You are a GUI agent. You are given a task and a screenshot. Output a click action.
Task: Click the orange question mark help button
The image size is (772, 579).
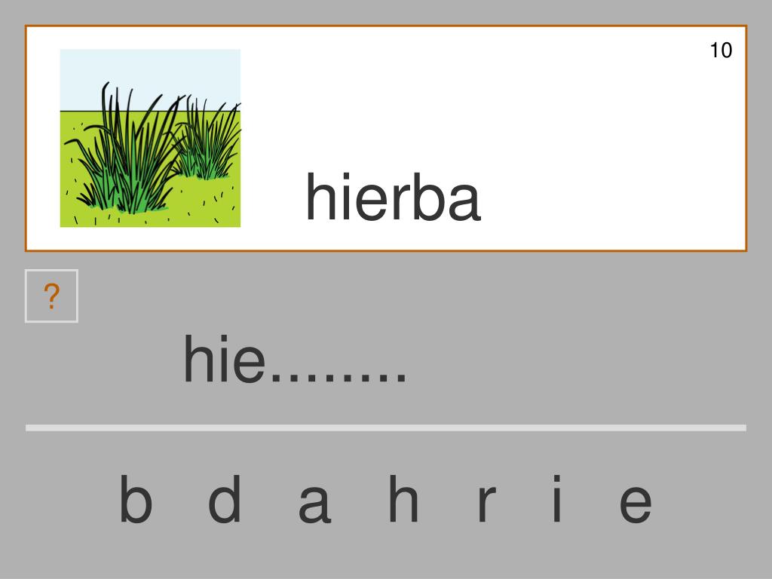[x=51, y=296]
